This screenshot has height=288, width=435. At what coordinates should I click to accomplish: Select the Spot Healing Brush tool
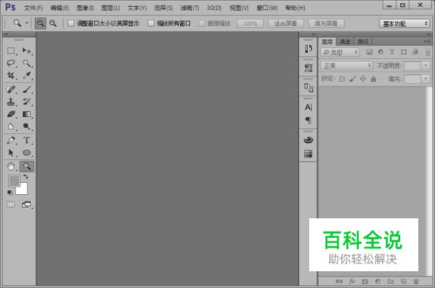pyautogui.click(x=11, y=90)
